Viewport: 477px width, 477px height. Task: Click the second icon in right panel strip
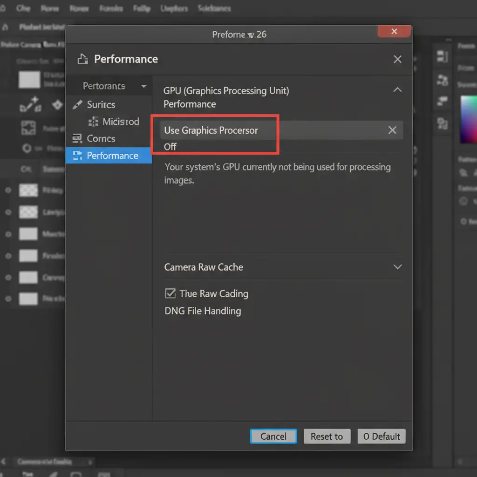pyautogui.click(x=442, y=80)
